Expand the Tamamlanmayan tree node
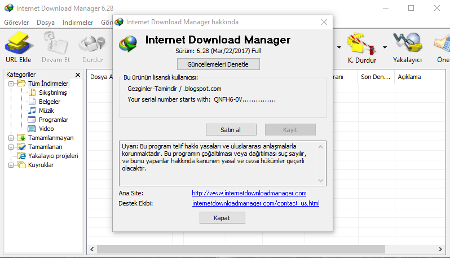The width and height of the screenshot is (450, 258). pos(11,138)
